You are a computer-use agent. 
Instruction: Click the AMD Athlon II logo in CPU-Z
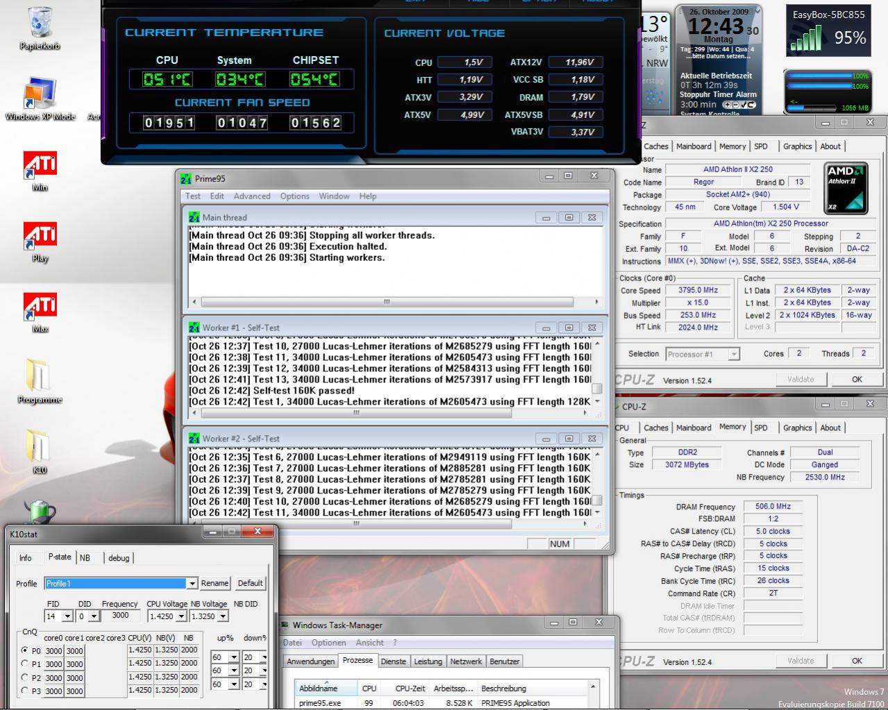pyautogui.click(x=847, y=188)
